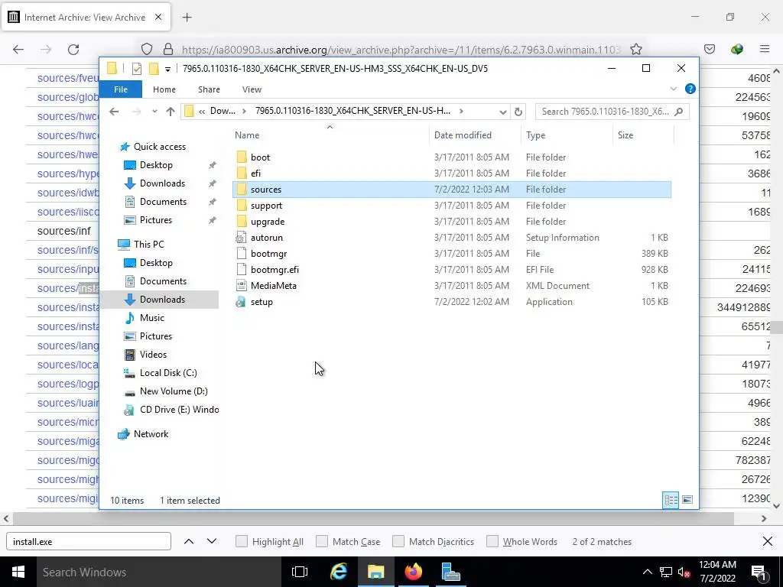Click New Folder quick access toolbar icon

click(154, 69)
